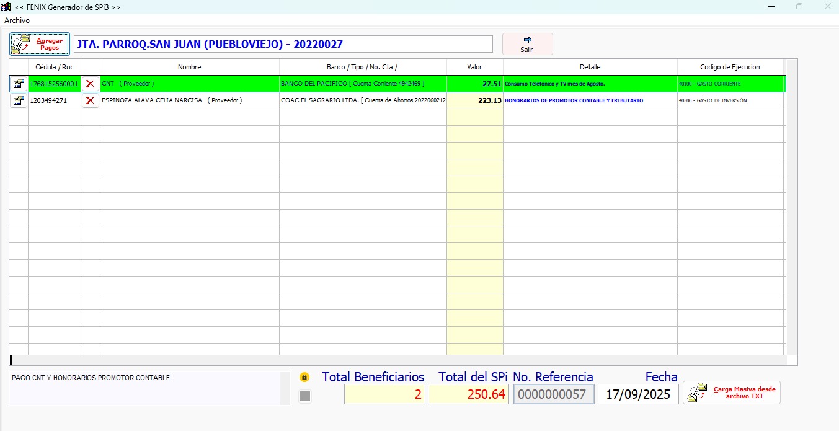The width and height of the screenshot is (839, 431).
Task: Select the 223.13 value cell
Action: [x=474, y=100]
